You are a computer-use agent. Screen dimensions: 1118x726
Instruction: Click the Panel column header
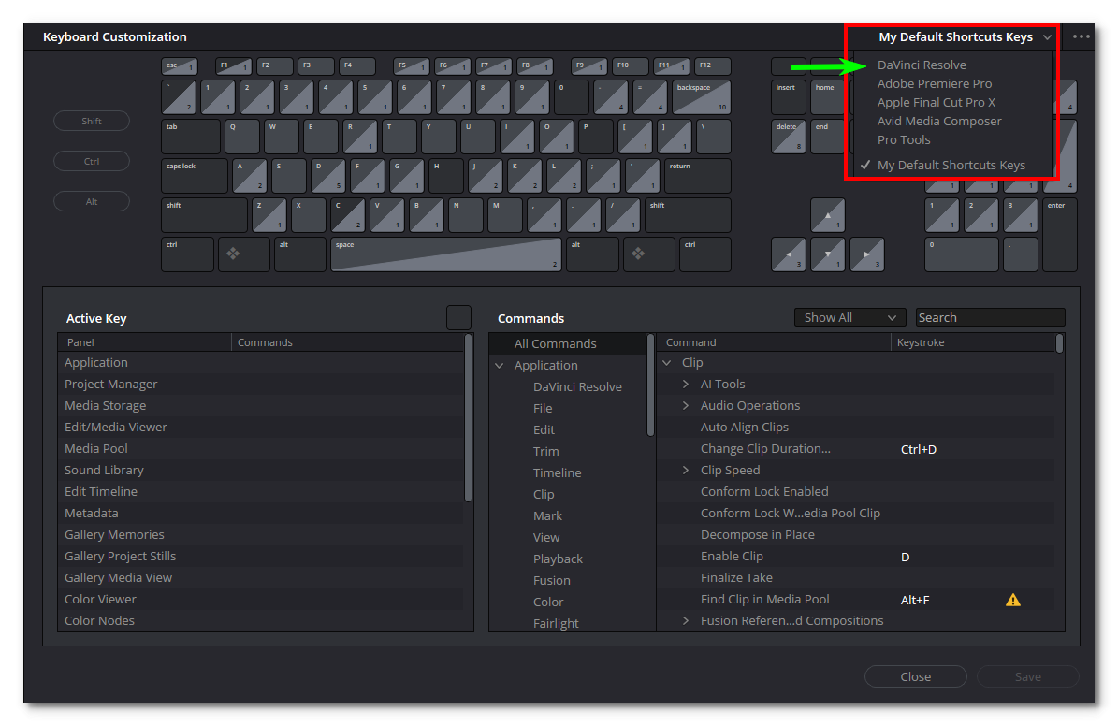(x=145, y=342)
